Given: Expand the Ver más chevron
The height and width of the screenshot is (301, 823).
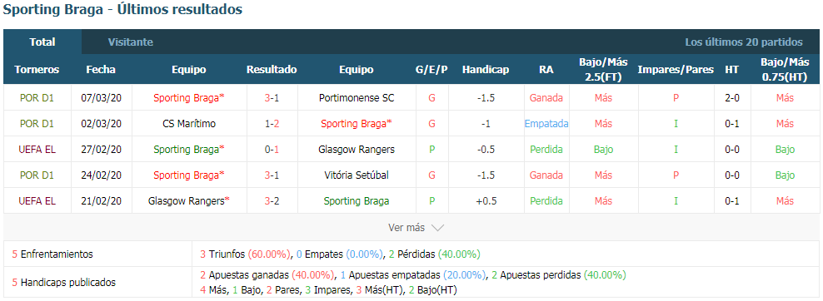Looking at the screenshot, I should coord(438,228).
